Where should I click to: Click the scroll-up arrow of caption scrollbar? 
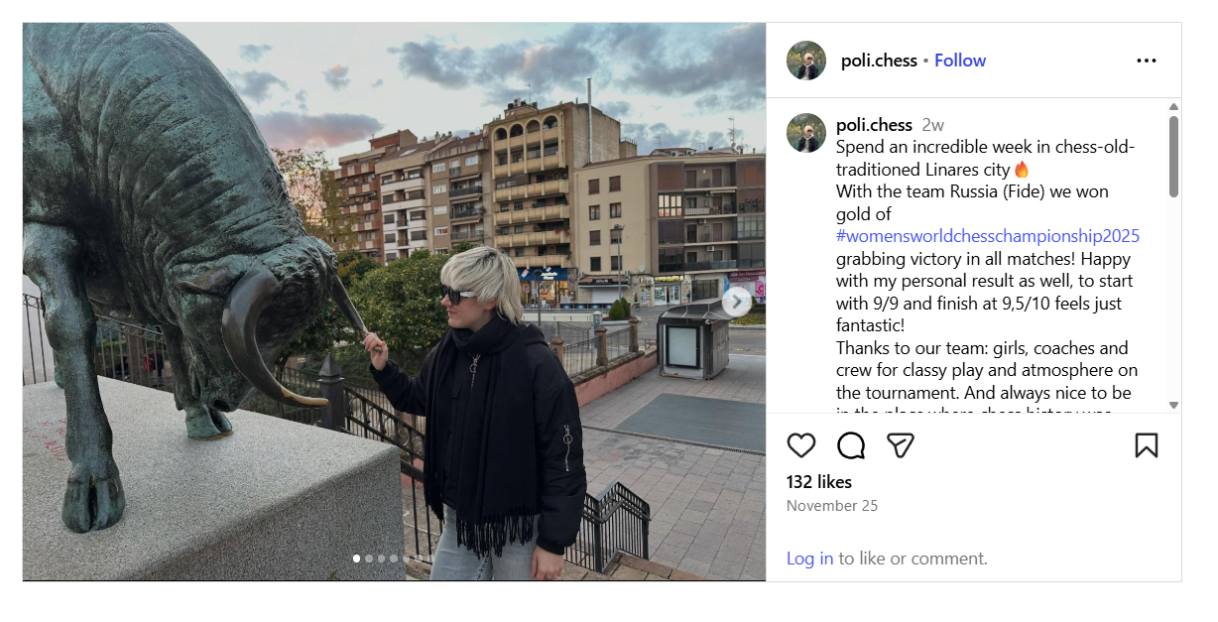pos(1173,106)
